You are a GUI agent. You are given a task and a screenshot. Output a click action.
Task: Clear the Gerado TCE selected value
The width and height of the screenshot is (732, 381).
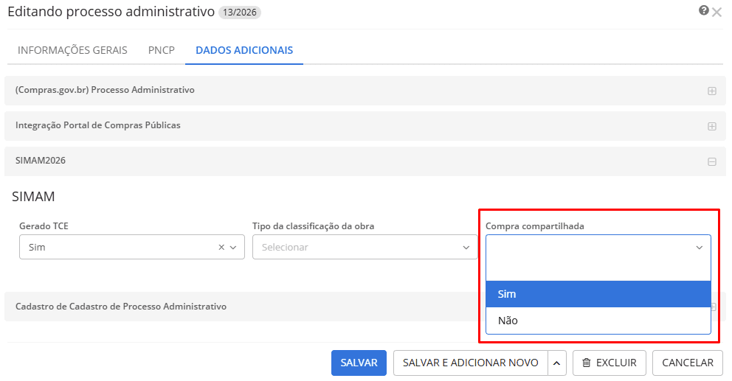tap(221, 248)
